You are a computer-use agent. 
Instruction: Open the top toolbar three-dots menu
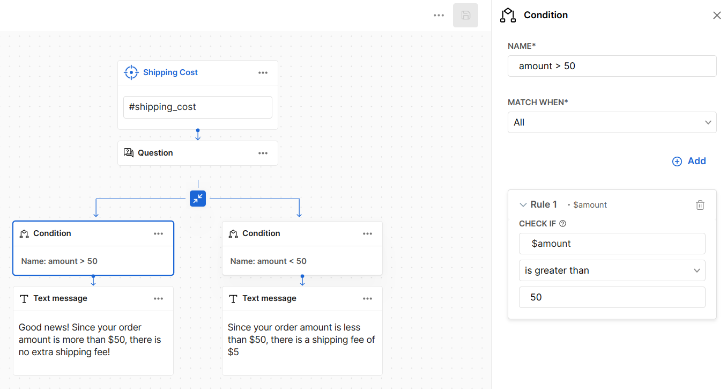[x=439, y=16]
